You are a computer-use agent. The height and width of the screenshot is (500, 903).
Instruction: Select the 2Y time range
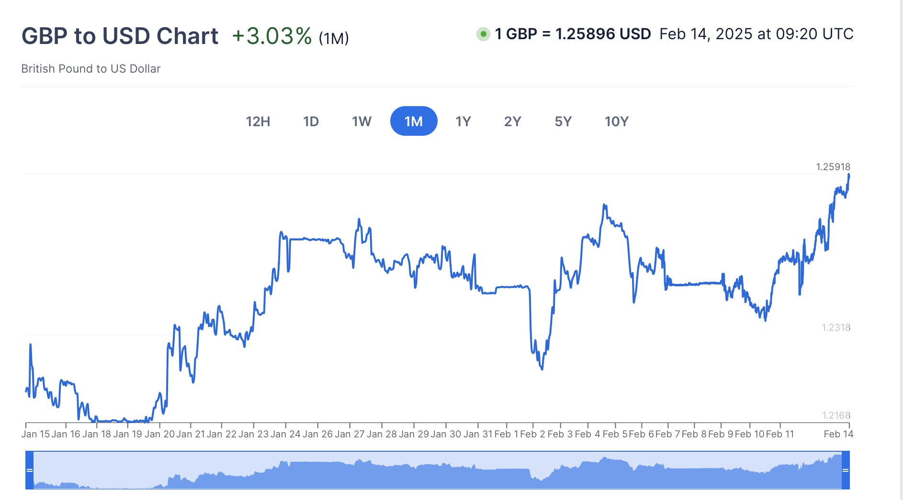tap(512, 121)
